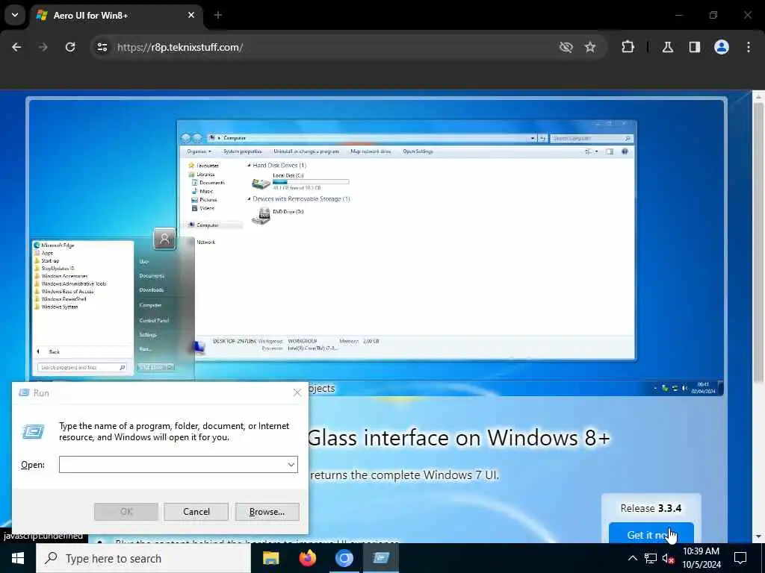765x573 pixels.
Task: Restore down the browser window
Action: [x=713, y=15]
